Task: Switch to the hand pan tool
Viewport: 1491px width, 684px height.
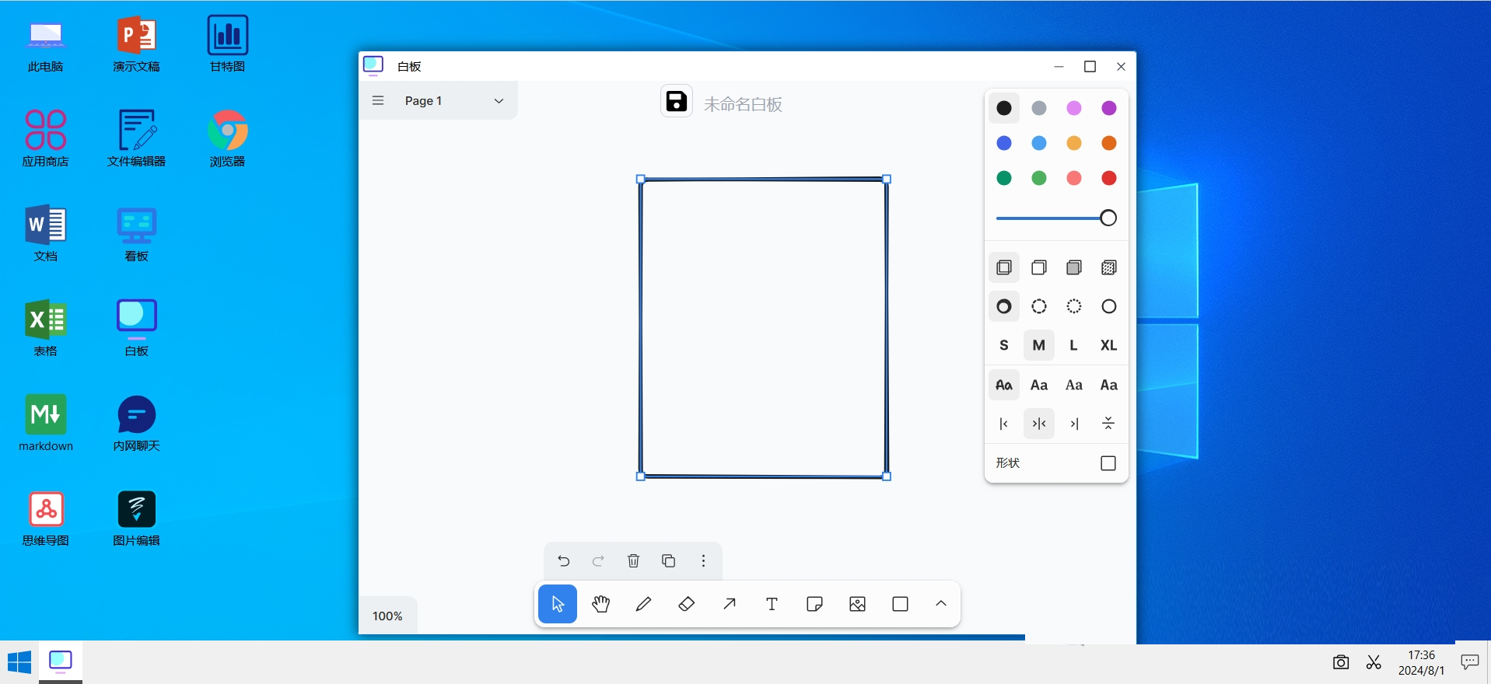Action: 600,604
